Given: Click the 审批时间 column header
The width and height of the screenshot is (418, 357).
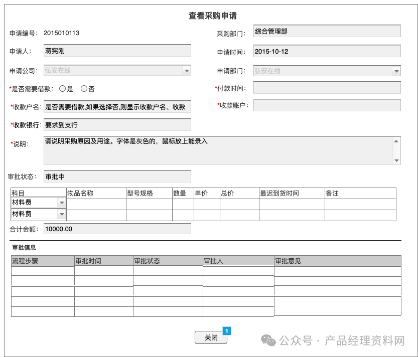Looking at the screenshot, I should tap(104, 261).
